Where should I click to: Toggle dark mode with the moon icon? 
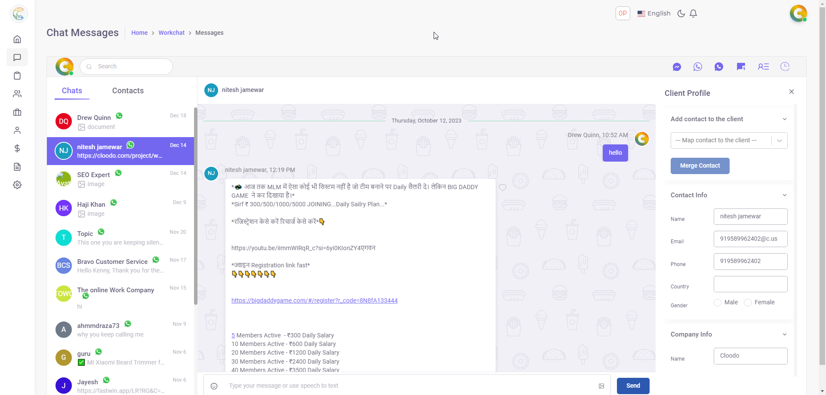coord(681,13)
